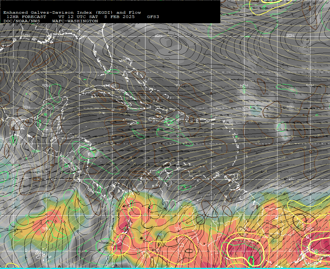Select the "12HR FORECAST" header text
Screen dimensions: 330x269
click(x=26, y=17)
